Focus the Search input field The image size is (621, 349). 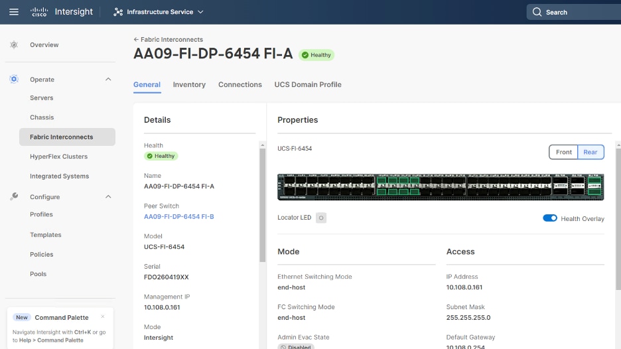click(575, 12)
